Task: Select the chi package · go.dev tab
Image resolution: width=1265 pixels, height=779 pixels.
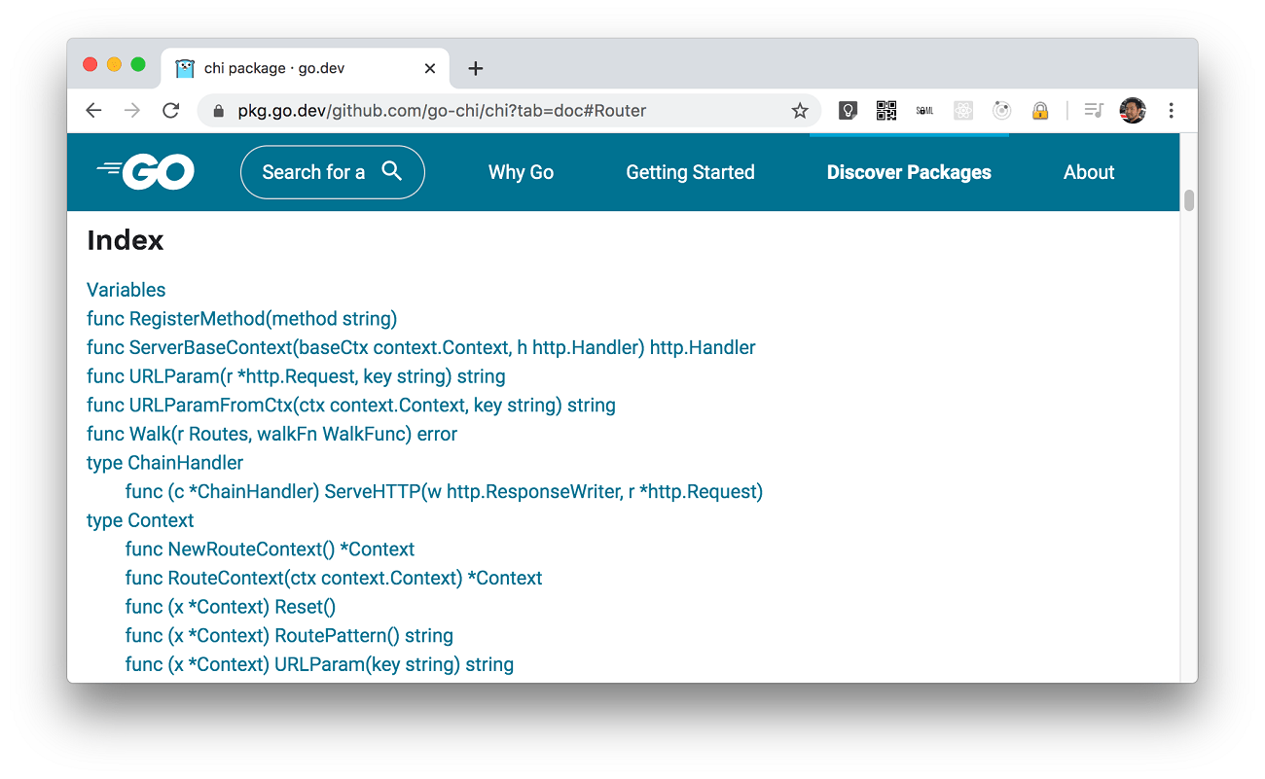Action: point(306,68)
